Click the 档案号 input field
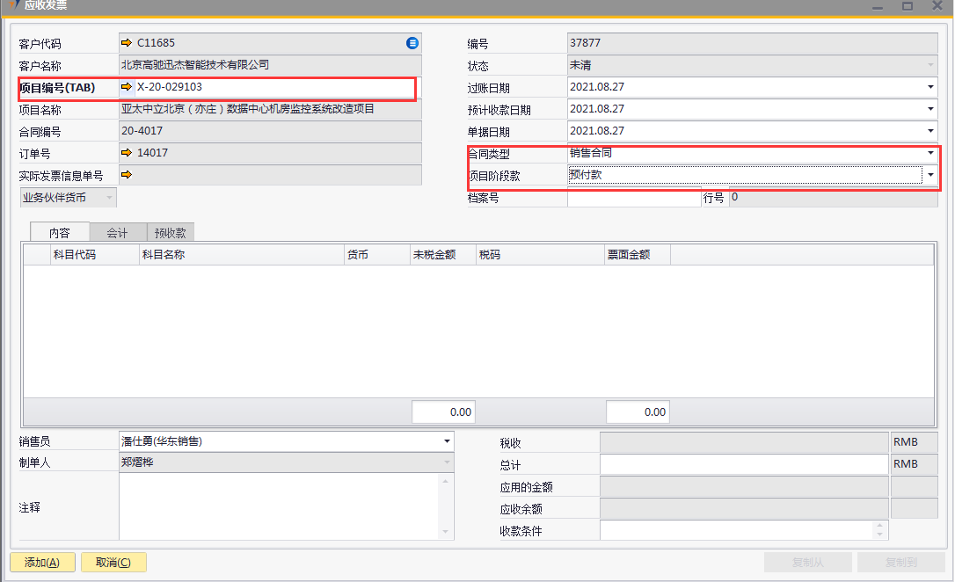Image resolution: width=955 pixels, height=582 pixels. click(633, 199)
